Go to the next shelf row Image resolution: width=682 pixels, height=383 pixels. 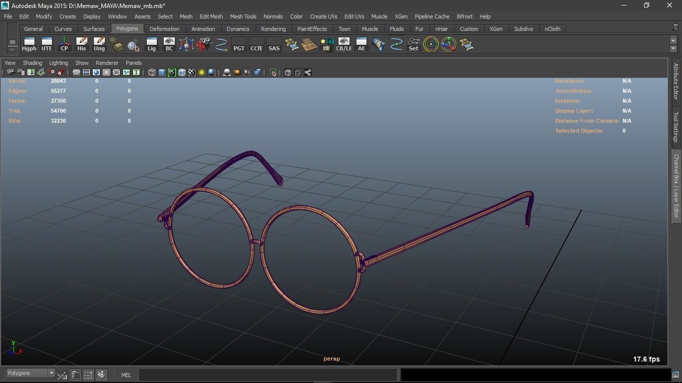point(673,49)
